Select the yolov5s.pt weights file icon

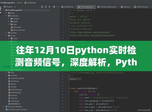pos(9,101)
